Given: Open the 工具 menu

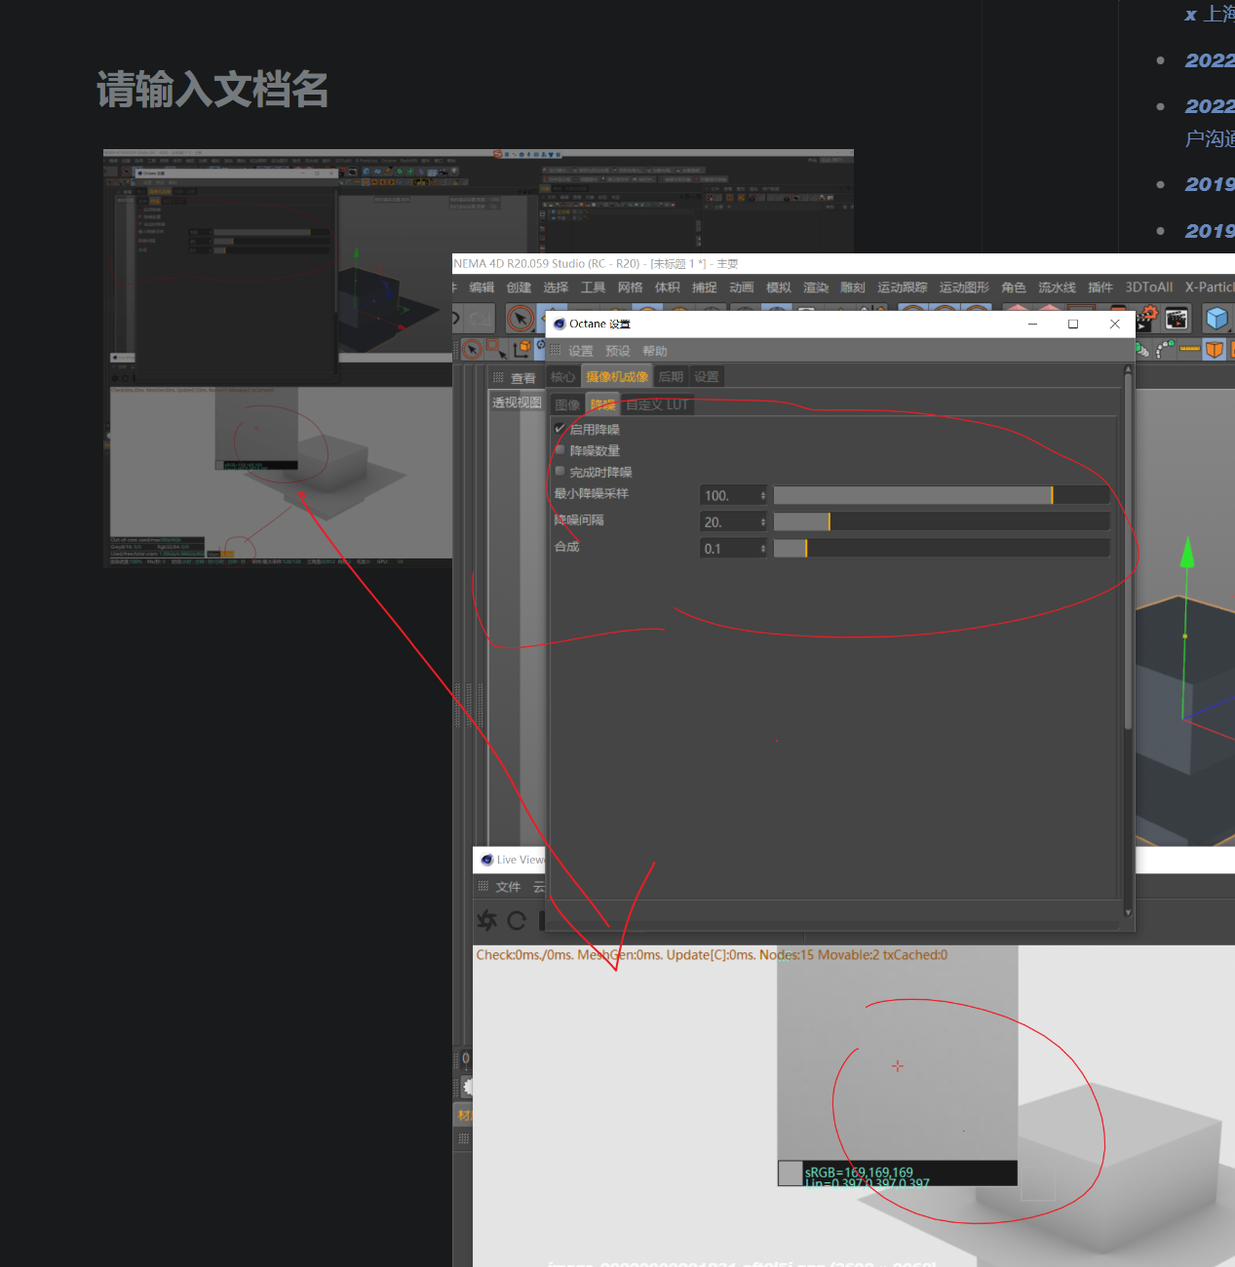Looking at the screenshot, I should point(593,288).
